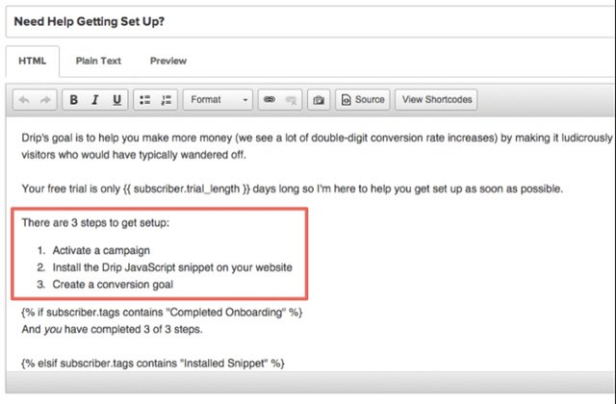Click the Source button
The image size is (616, 404).
(362, 100)
